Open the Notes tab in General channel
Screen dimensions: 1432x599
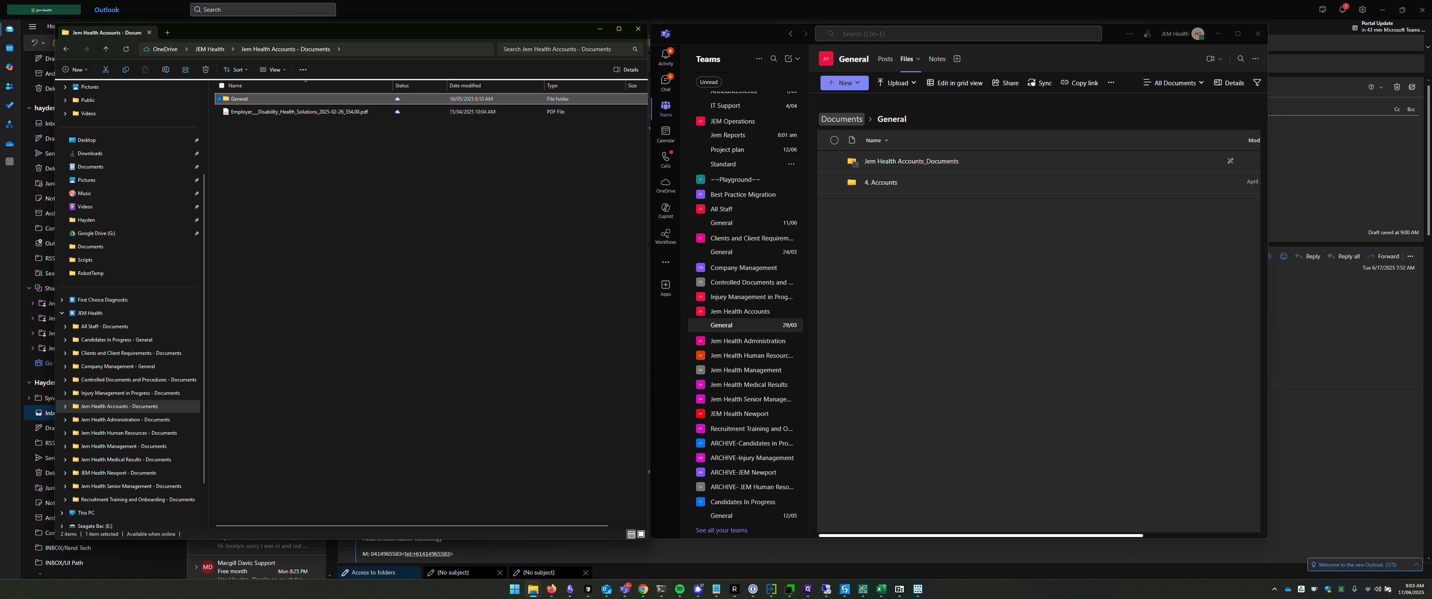[937, 59]
